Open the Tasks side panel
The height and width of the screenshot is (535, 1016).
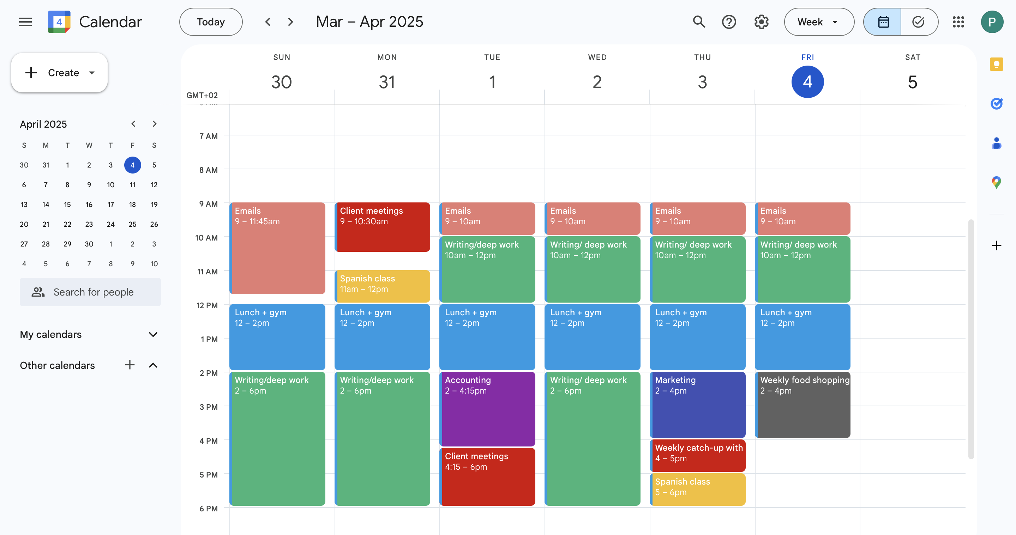[997, 104]
